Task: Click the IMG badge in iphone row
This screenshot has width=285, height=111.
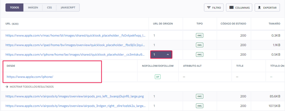Action: 200,55
